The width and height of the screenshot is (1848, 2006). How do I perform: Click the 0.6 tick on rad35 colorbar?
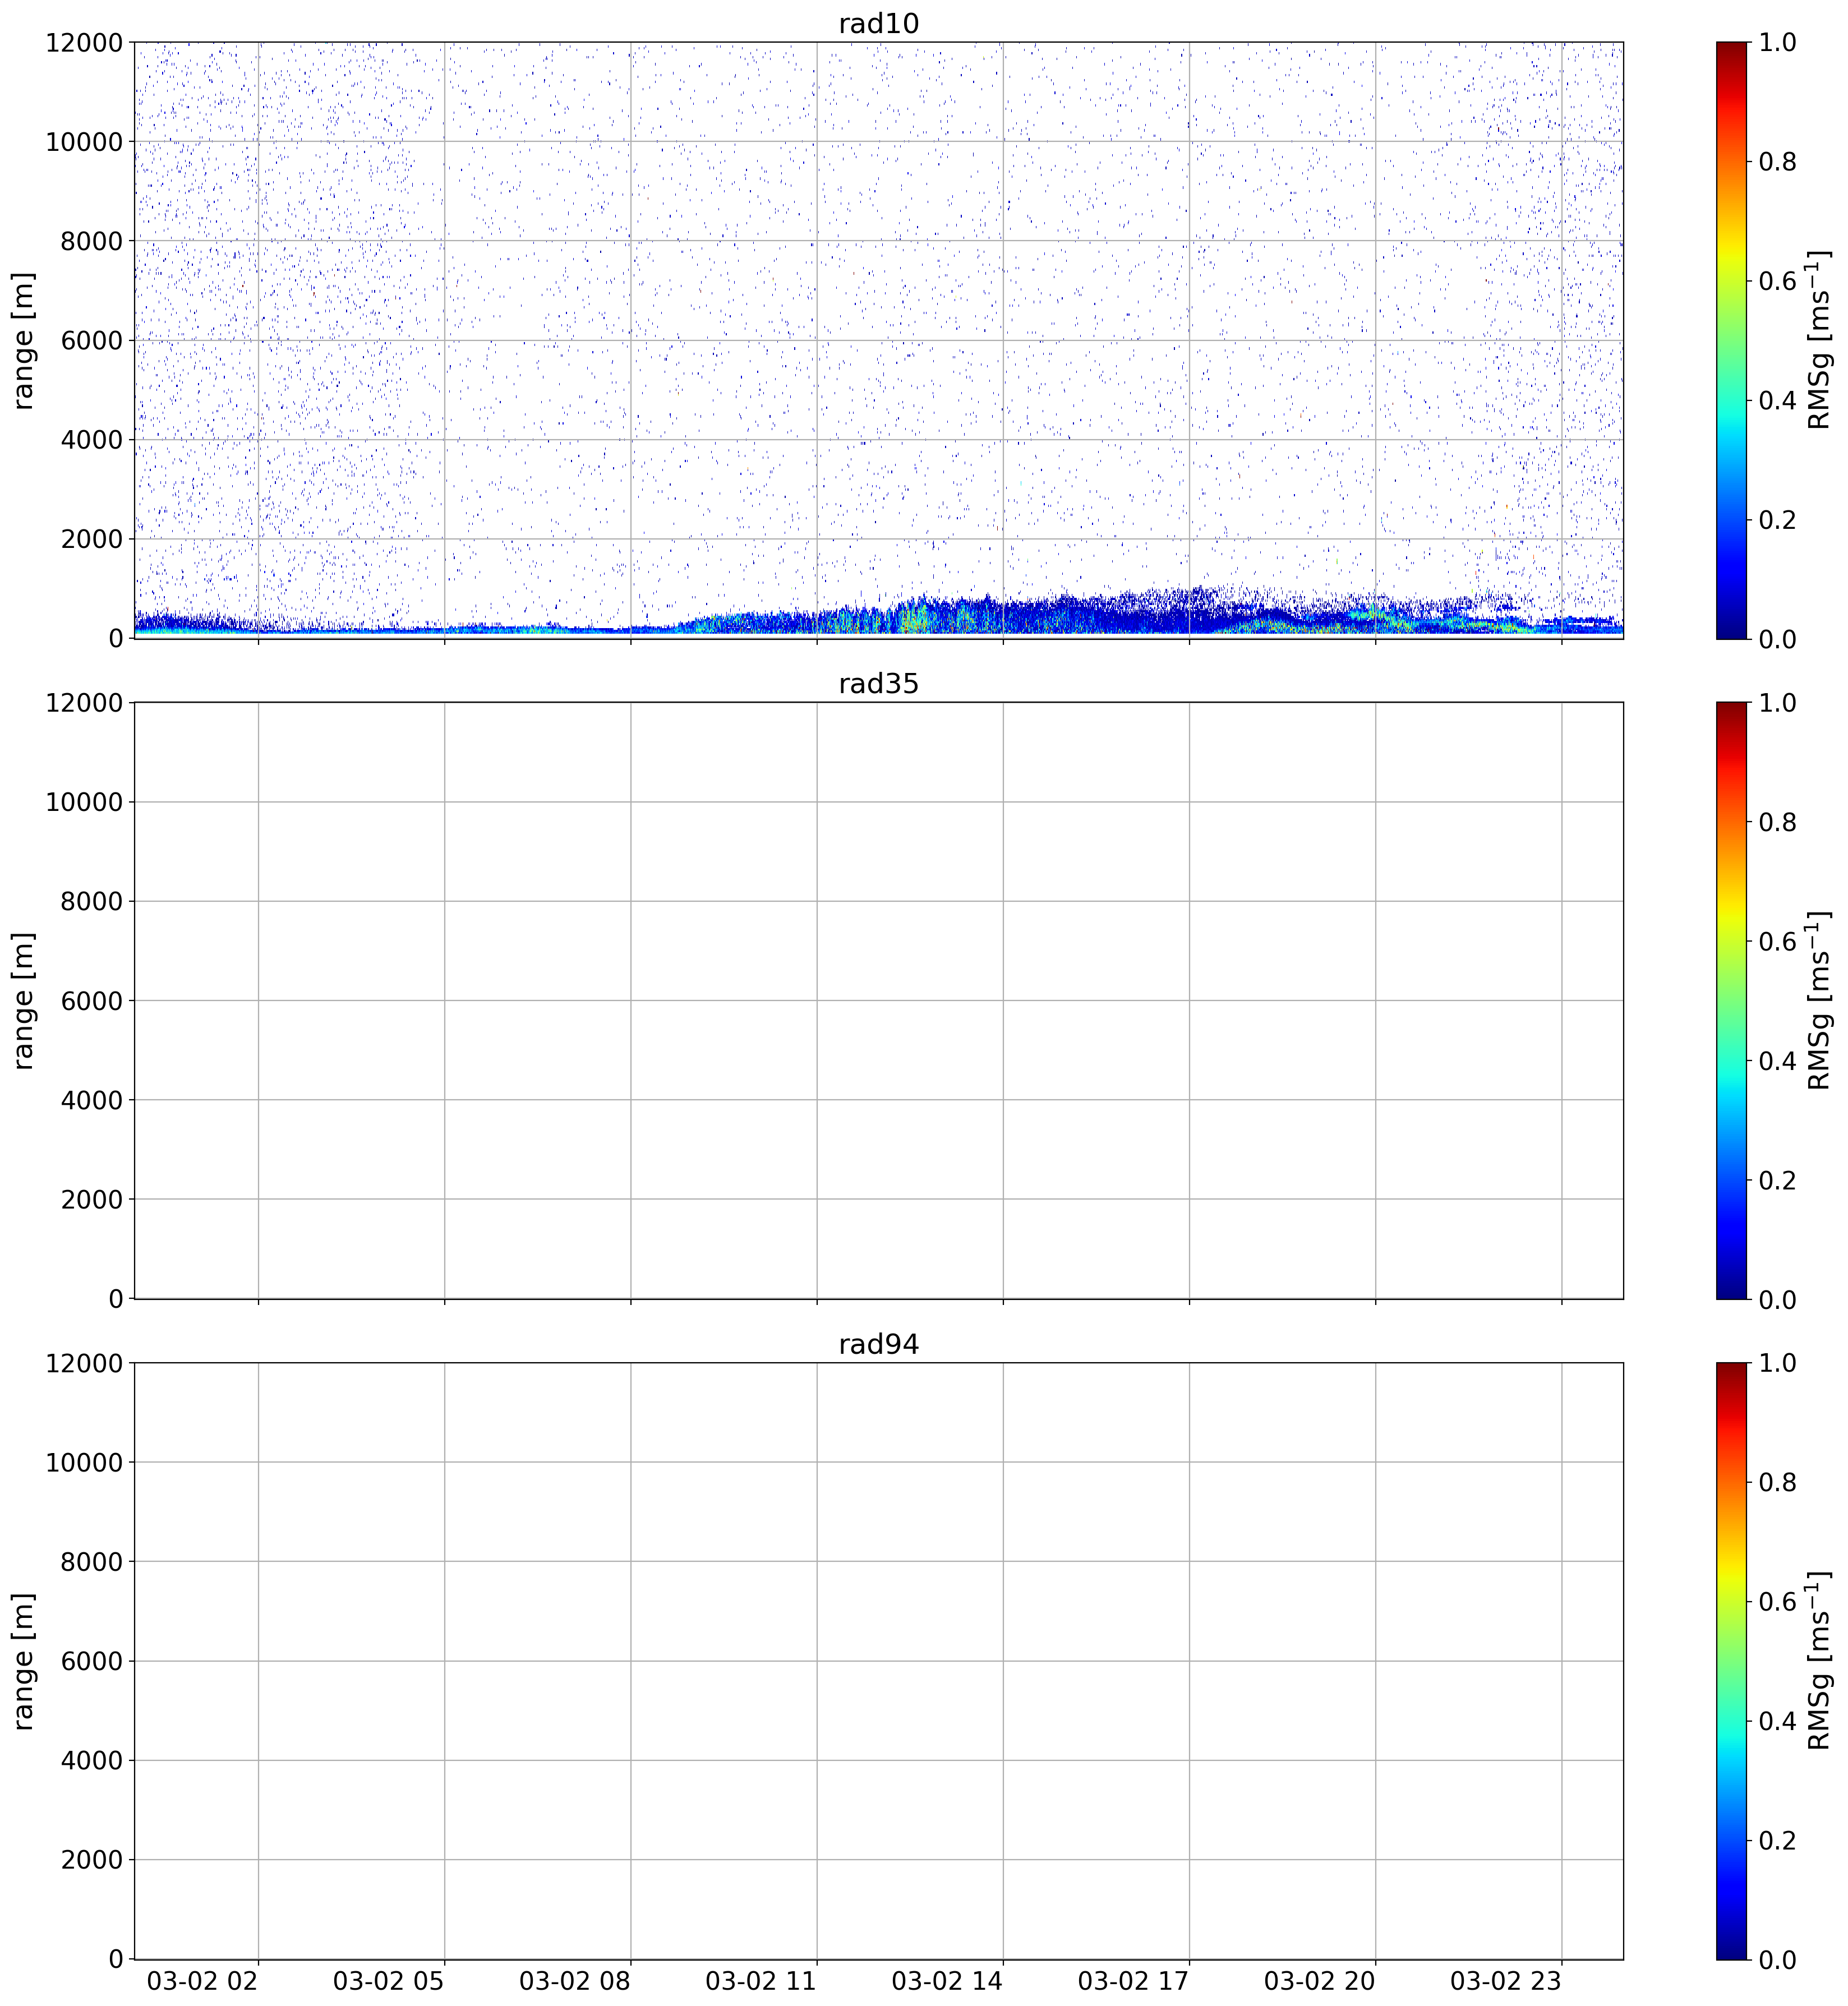coord(1777,941)
